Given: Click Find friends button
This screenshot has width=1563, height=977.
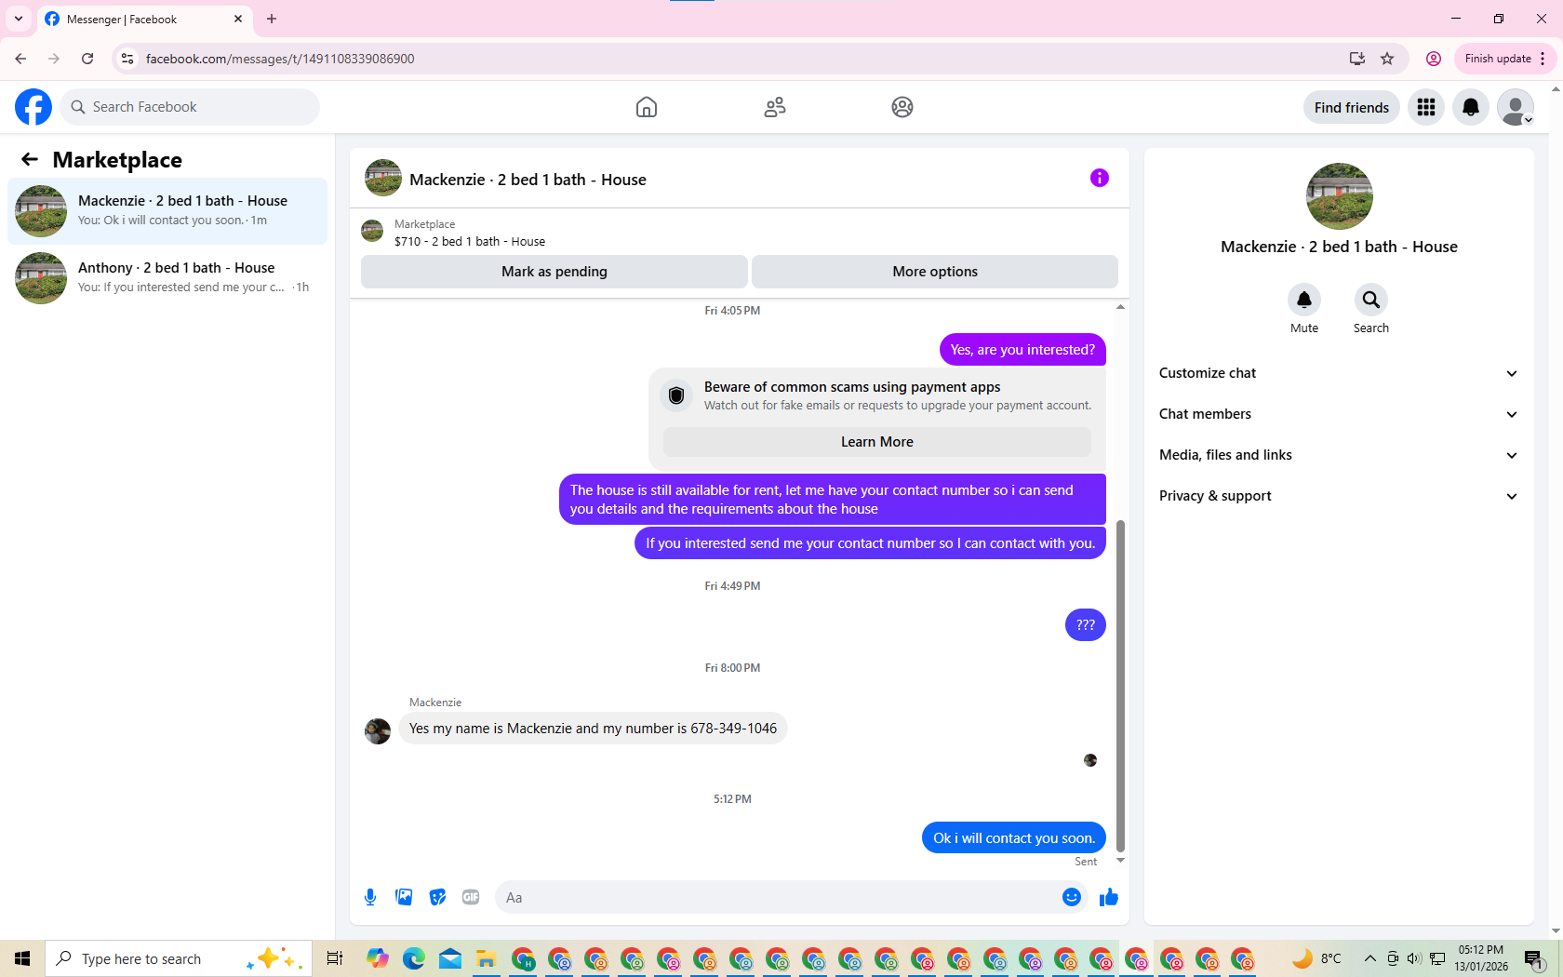Looking at the screenshot, I should (x=1352, y=107).
